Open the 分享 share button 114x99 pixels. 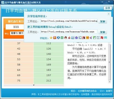click(108, 8)
